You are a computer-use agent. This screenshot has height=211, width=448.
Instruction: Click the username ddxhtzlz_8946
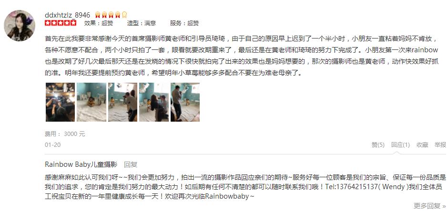point(67,15)
